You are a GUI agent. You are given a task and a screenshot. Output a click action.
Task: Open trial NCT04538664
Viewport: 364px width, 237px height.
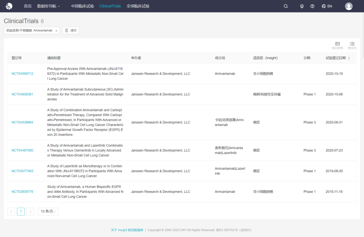point(22,123)
